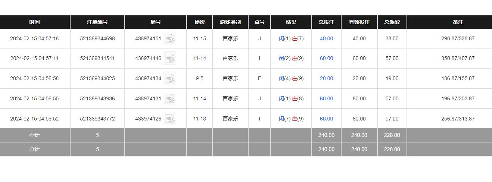Image resolution: width=492 pixels, height=182 pixels.
Task: Open video replay icon for round 438974131
Action: point(169,98)
